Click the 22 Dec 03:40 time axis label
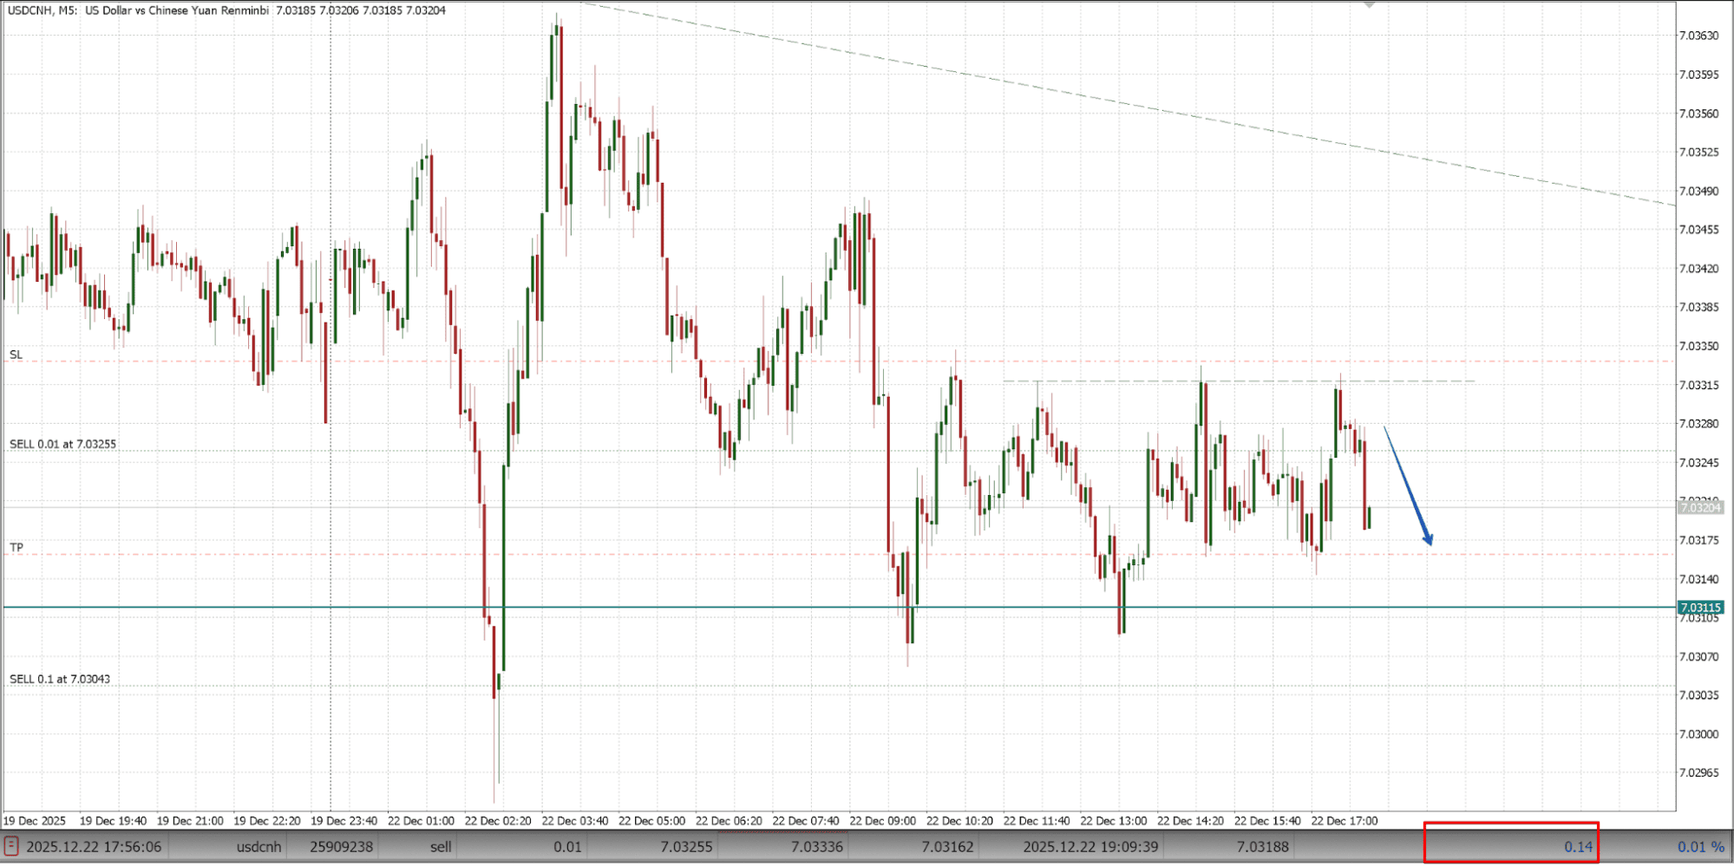The image size is (1734, 866). pyautogui.click(x=574, y=820)
